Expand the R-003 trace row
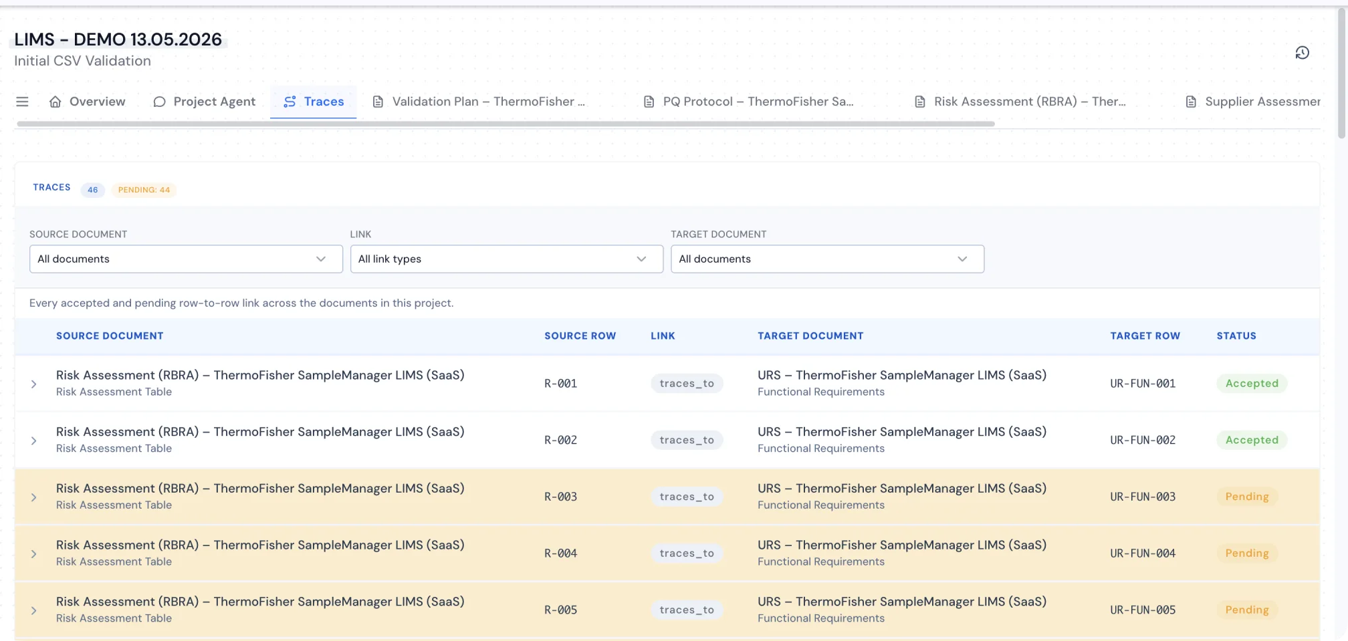 [33, 497]
